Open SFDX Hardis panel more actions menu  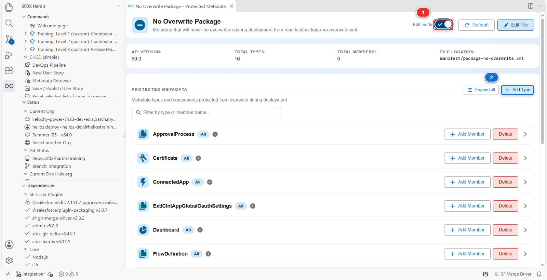click(x=118, y=6)
